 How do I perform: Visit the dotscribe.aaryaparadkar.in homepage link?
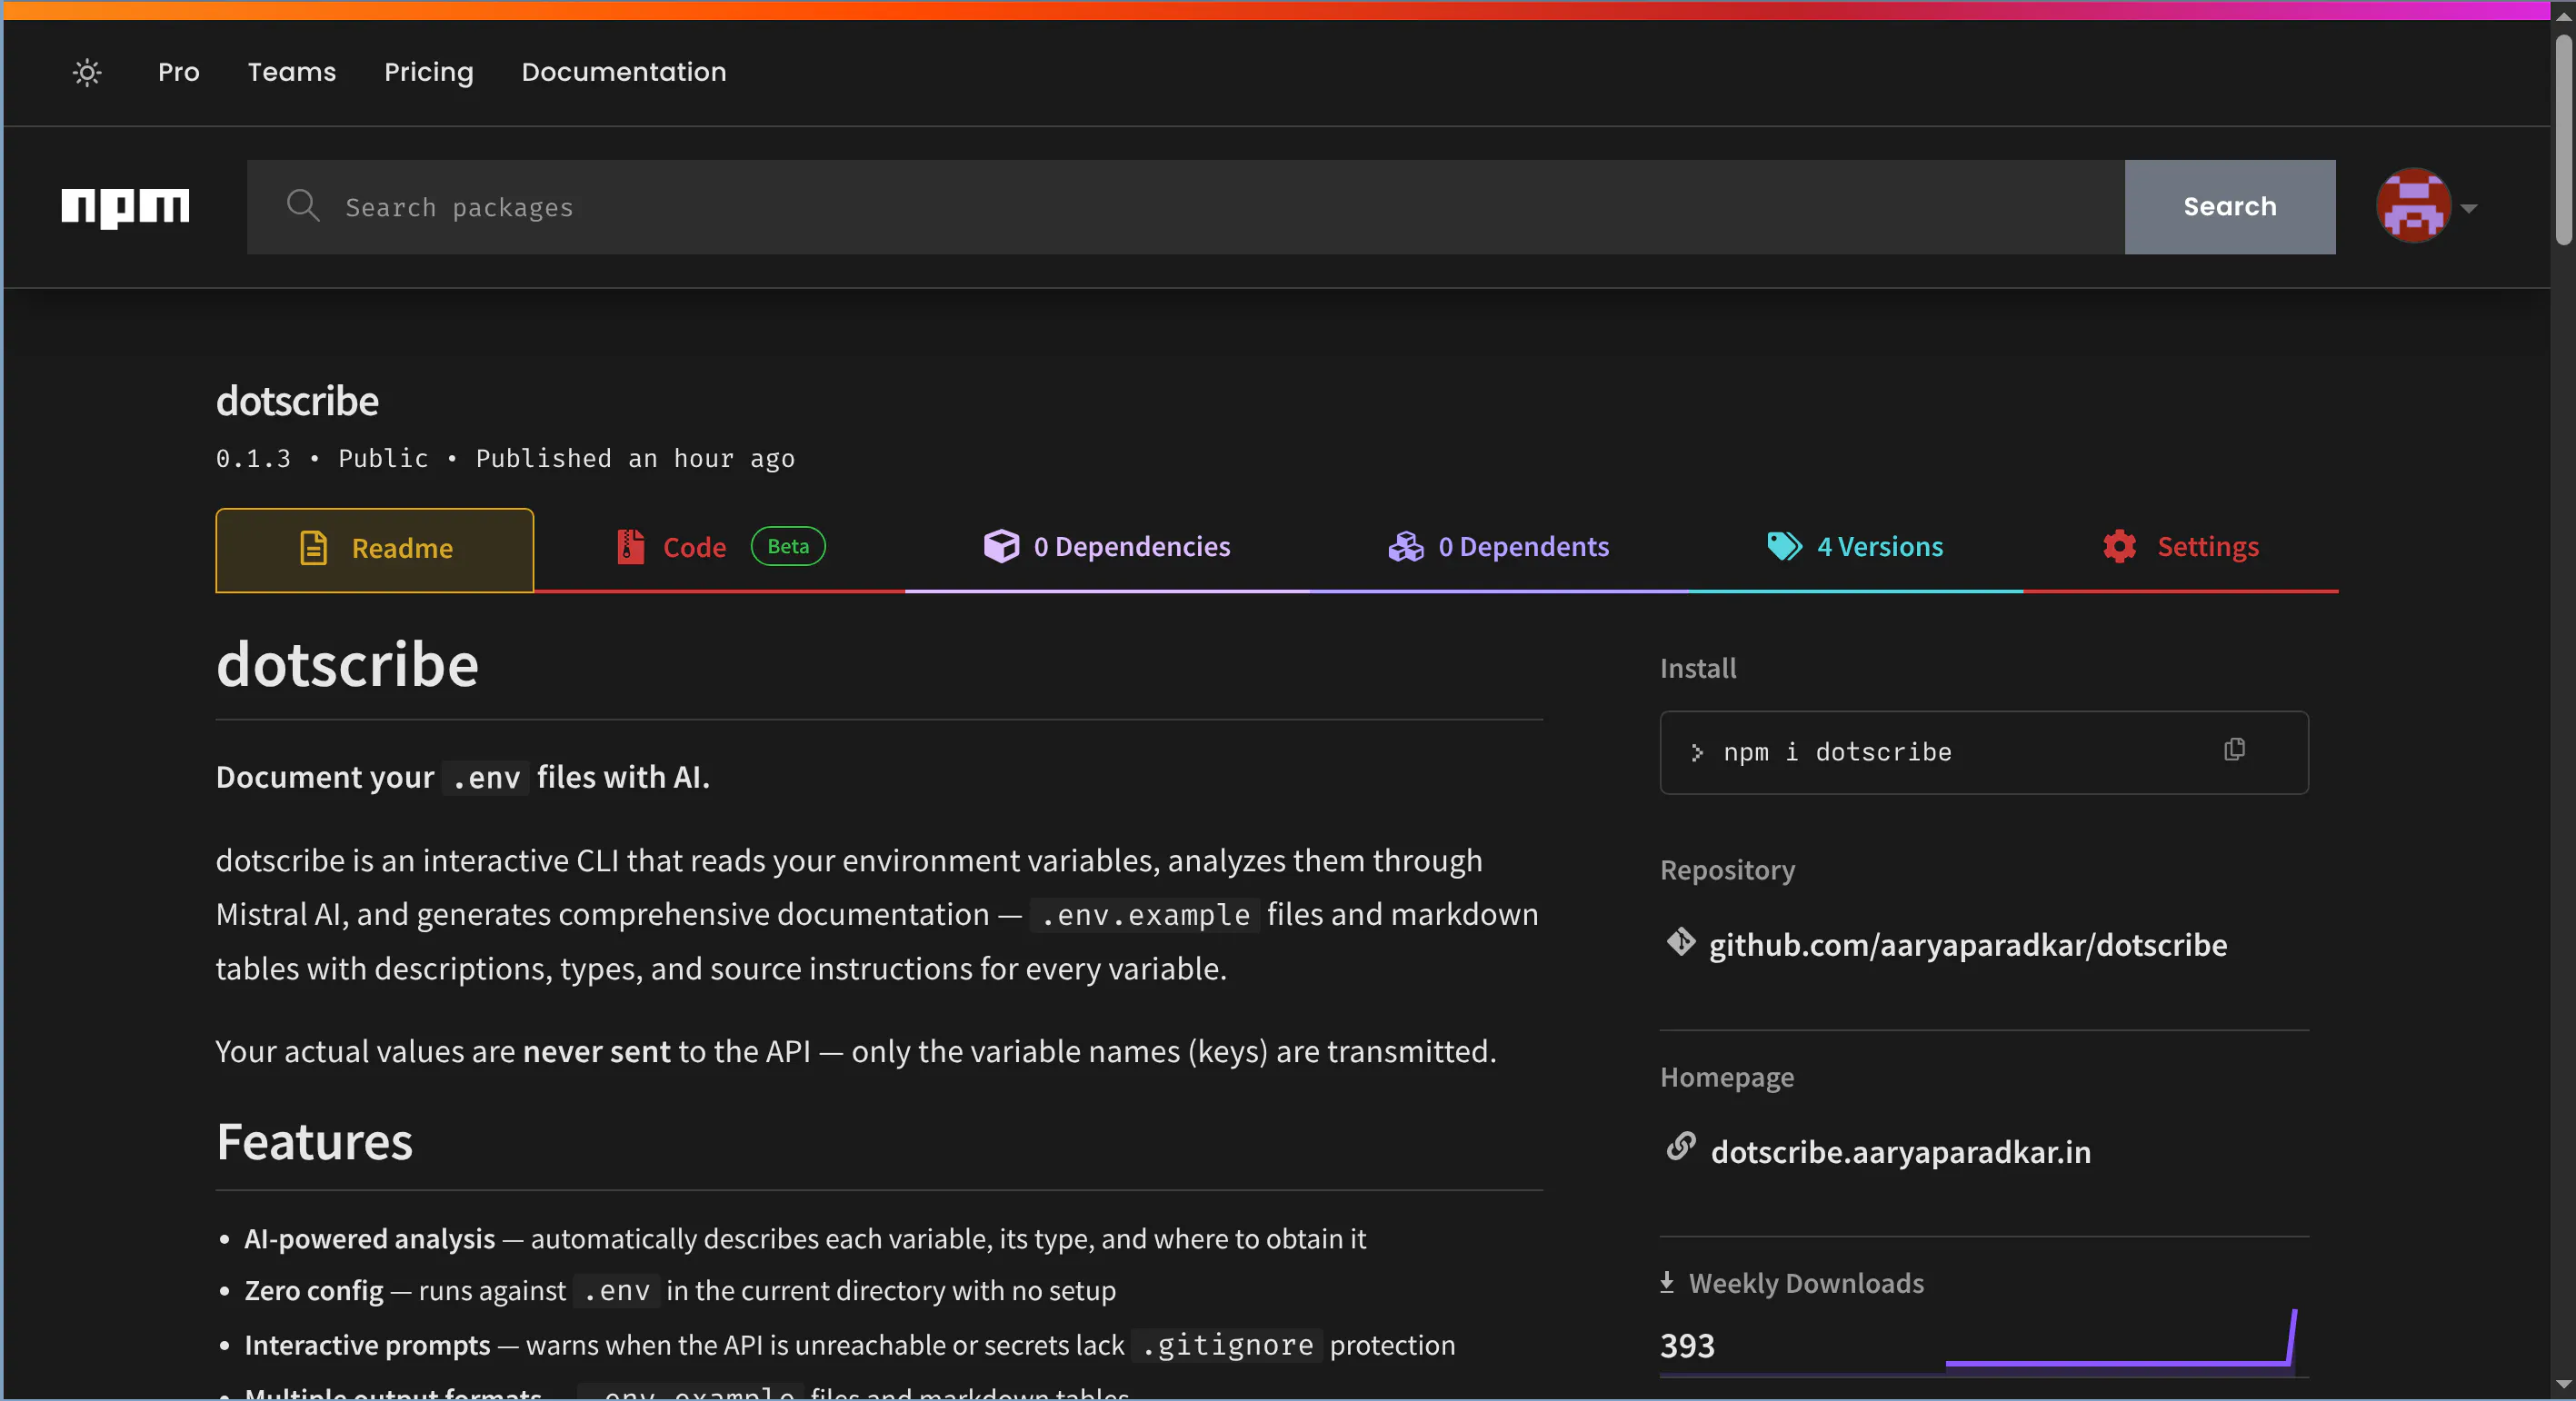tap(1900, 1151)
